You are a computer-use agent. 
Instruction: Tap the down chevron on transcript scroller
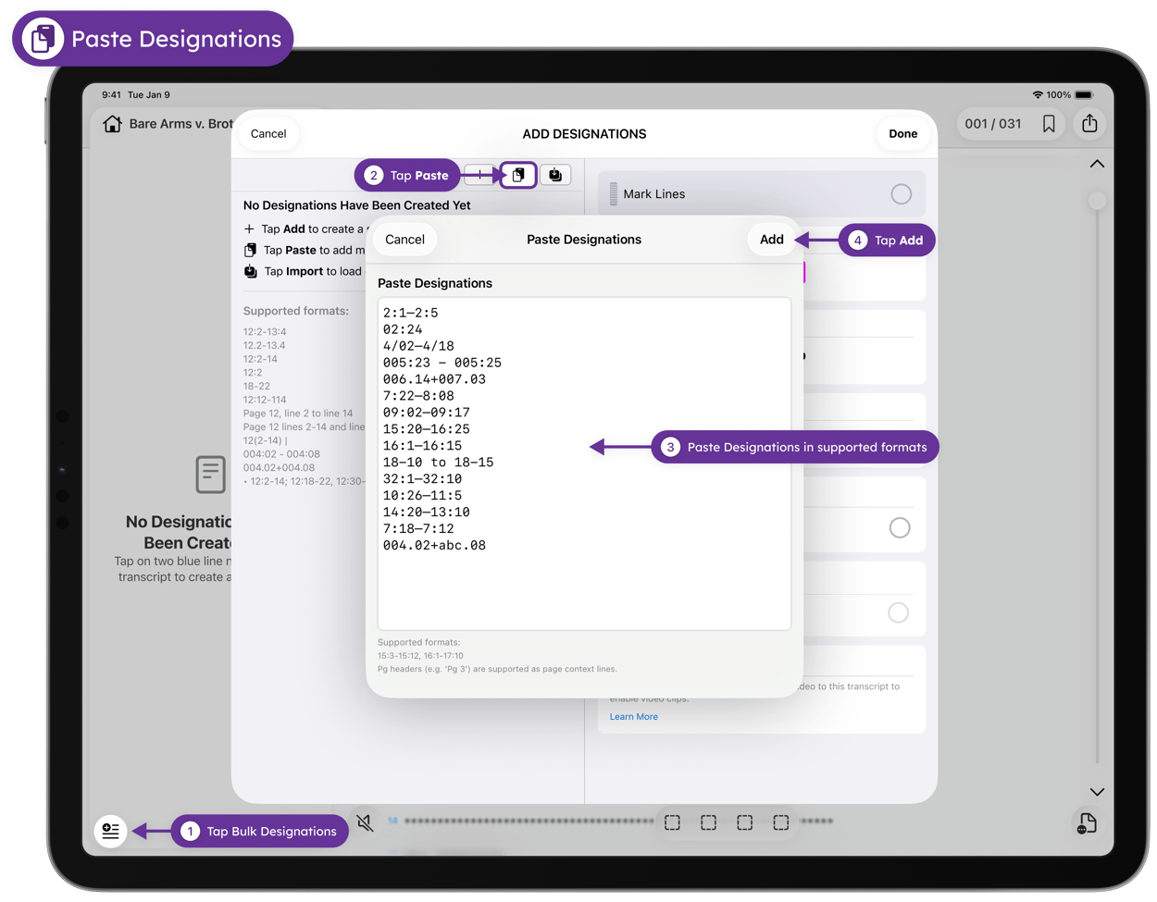[x=1097, y=792]
